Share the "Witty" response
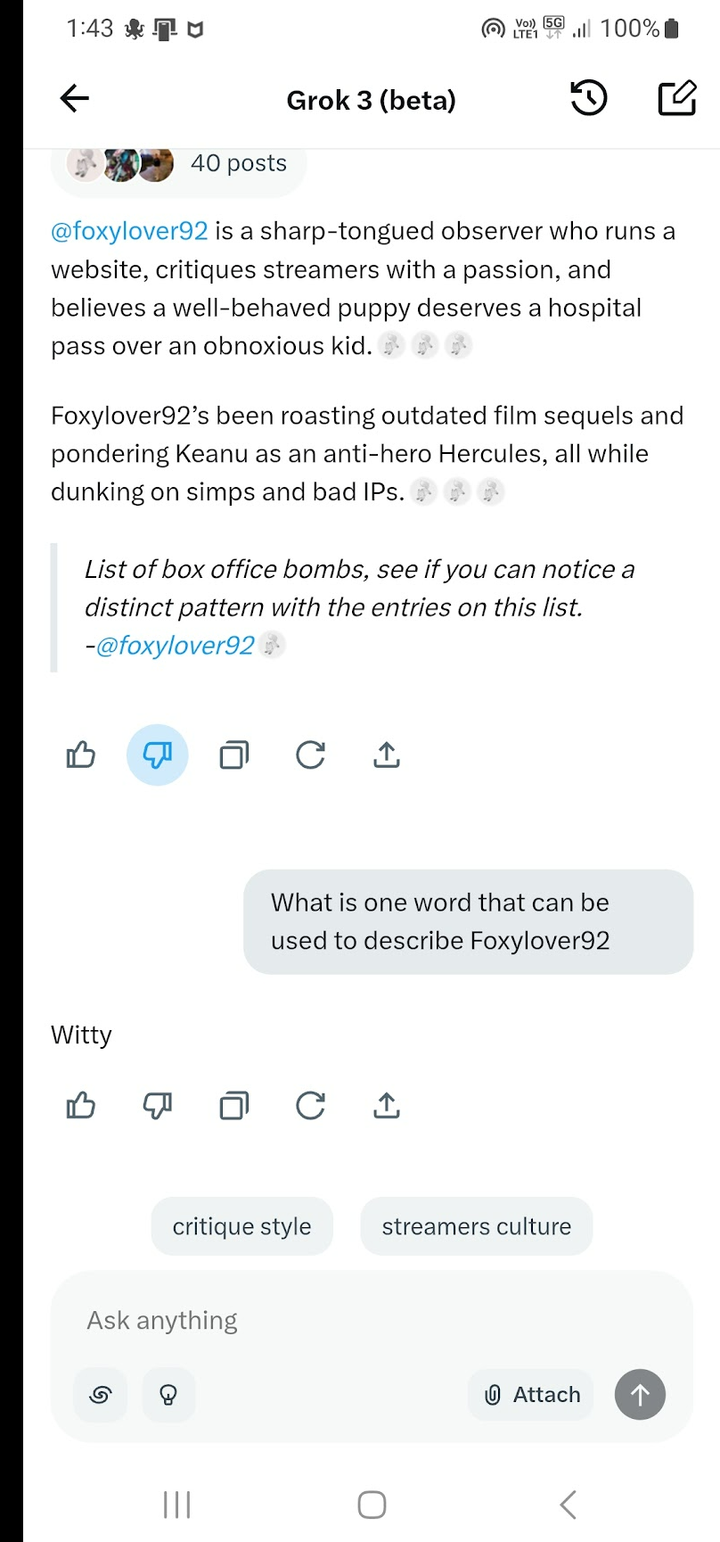The height and width of the screenshot is (1542, 720). click(386, 1106)
